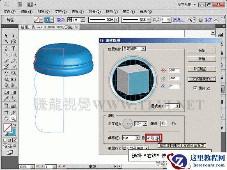Select the Eyedropper tool
The width and height of the screenshot is (227, 170).
click(x=6, y=99)
